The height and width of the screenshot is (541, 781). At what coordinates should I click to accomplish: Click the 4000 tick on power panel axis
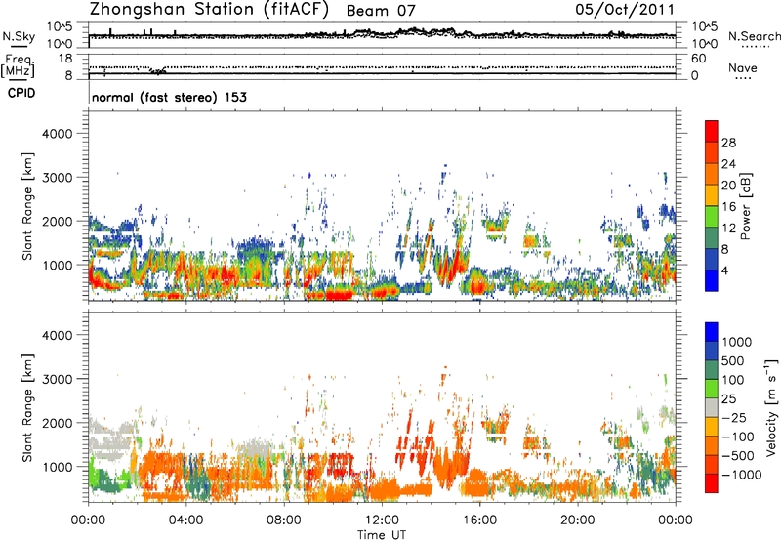coord(58,134)
